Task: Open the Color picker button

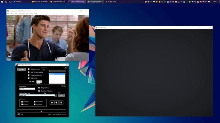Action: (44, 69)
